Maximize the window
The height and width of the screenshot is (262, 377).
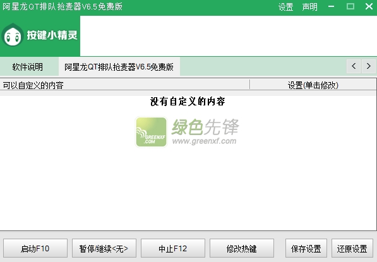pyautogui.click(x=350, y=6)
